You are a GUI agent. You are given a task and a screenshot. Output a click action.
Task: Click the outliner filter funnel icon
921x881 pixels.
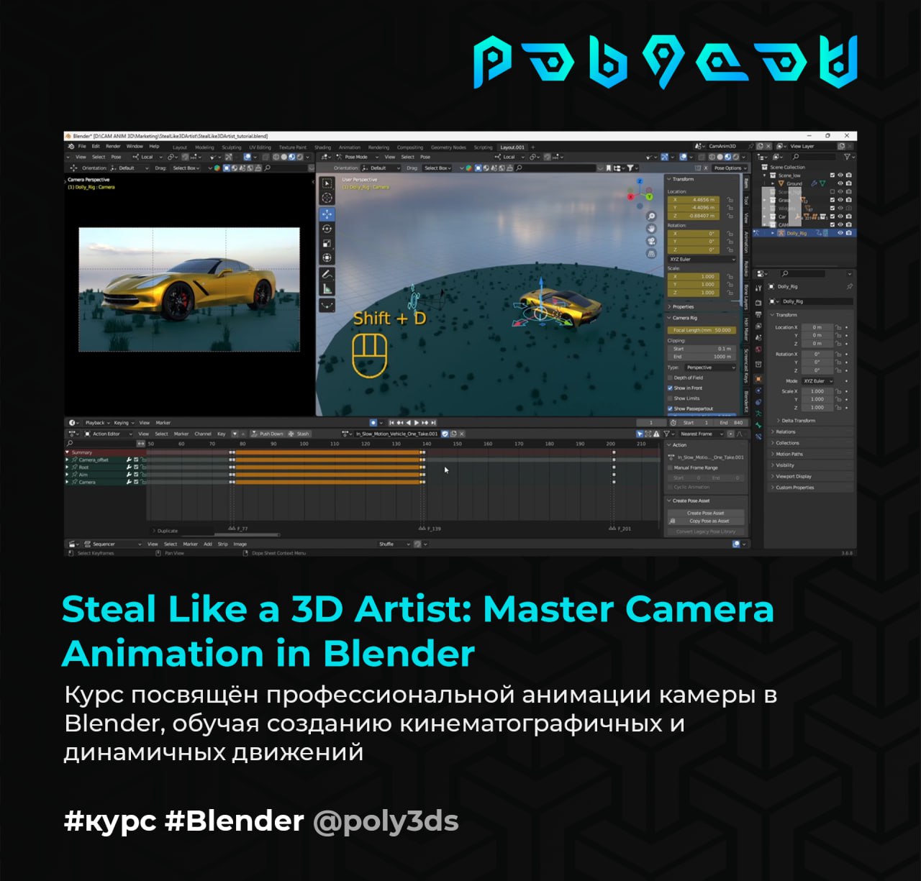tap(847, 157)
